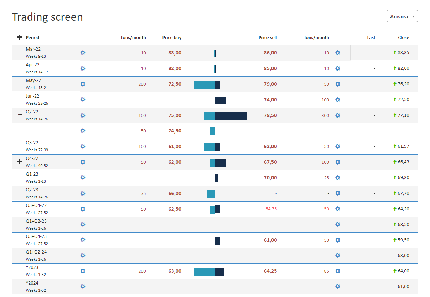This screenshot has width=430, height=297.
Task: Click the gear icon on Apr-22 buy side
Action: [83, 68]
